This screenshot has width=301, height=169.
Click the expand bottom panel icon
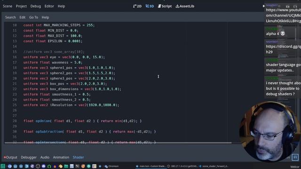coord(295,157)
